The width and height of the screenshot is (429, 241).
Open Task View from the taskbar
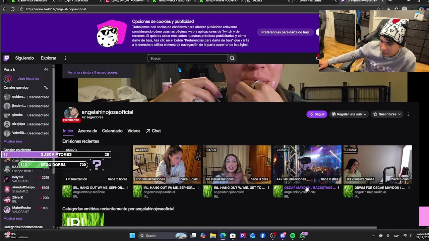193,236
